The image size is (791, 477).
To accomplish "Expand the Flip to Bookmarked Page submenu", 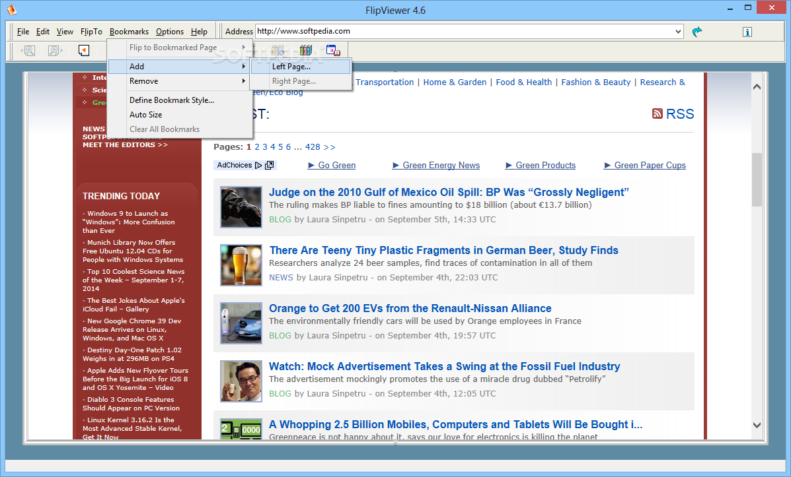I will [180, 48].
